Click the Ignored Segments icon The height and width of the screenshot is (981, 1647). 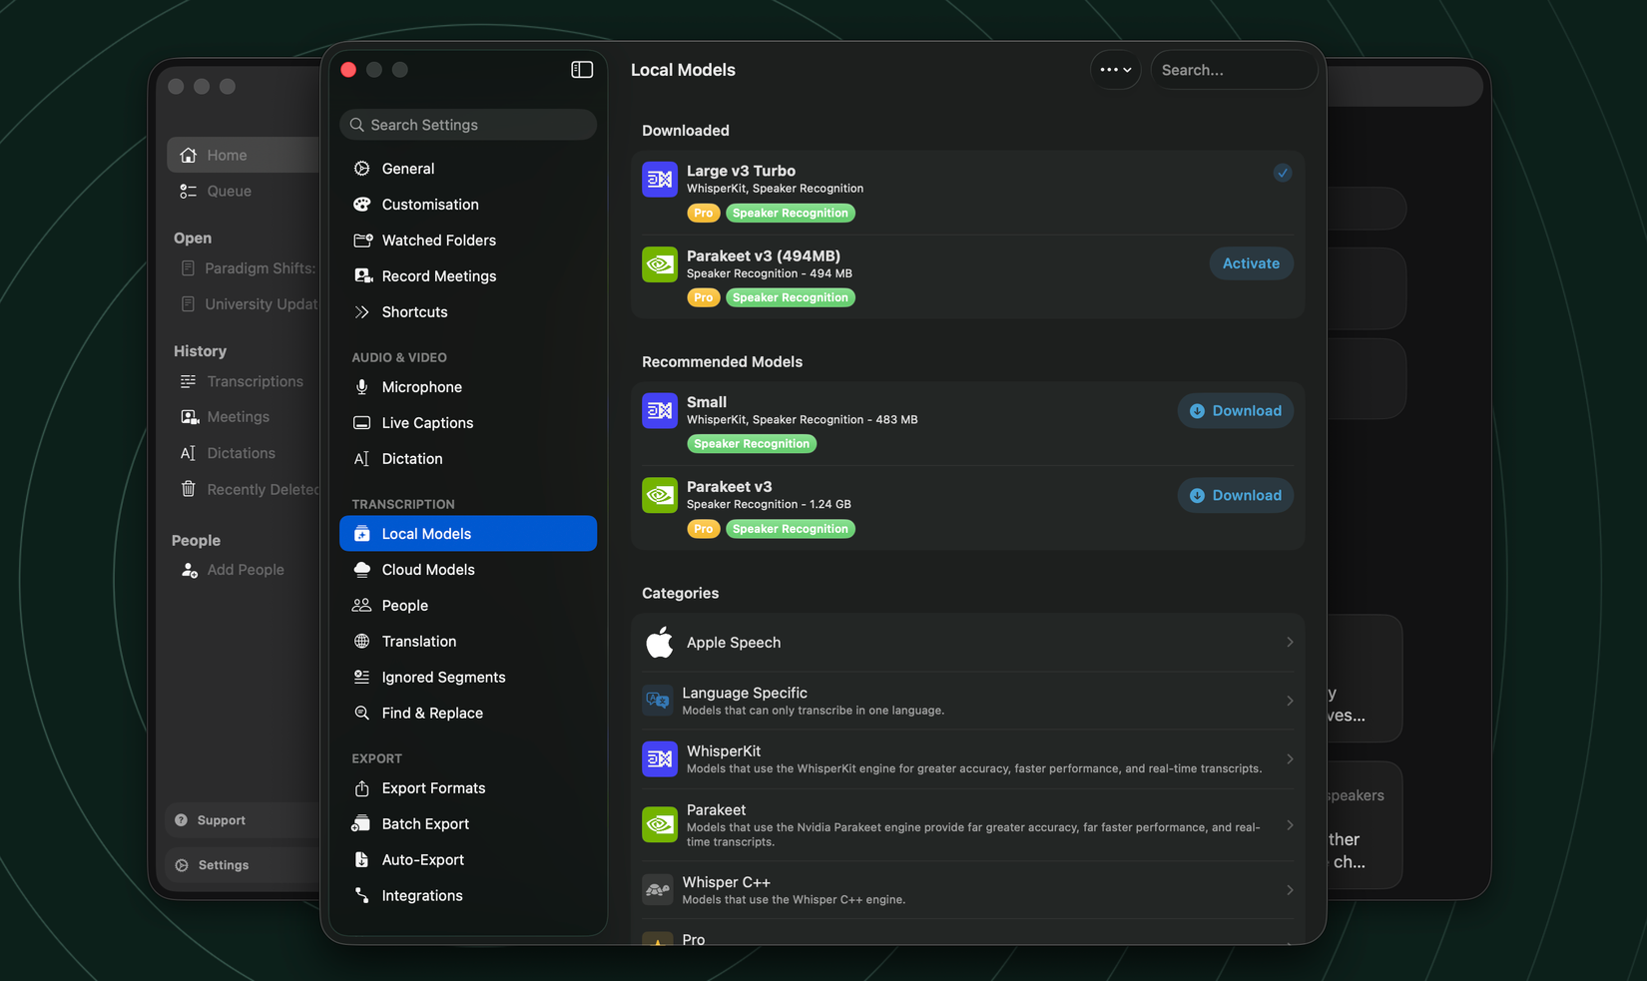[x=361, y=678]
